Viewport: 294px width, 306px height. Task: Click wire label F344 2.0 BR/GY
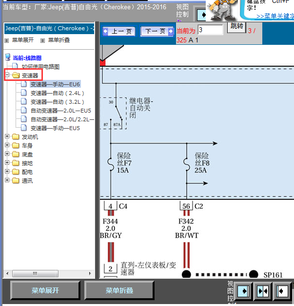click(x=111, y=229)
